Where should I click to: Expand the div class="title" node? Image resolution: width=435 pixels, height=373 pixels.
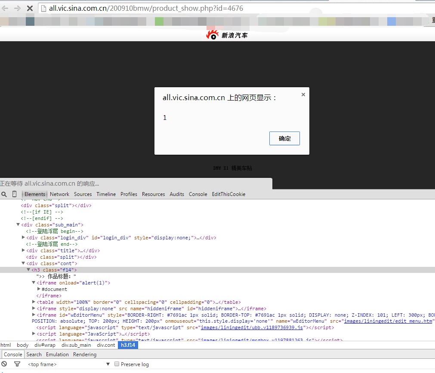(23, 250)
